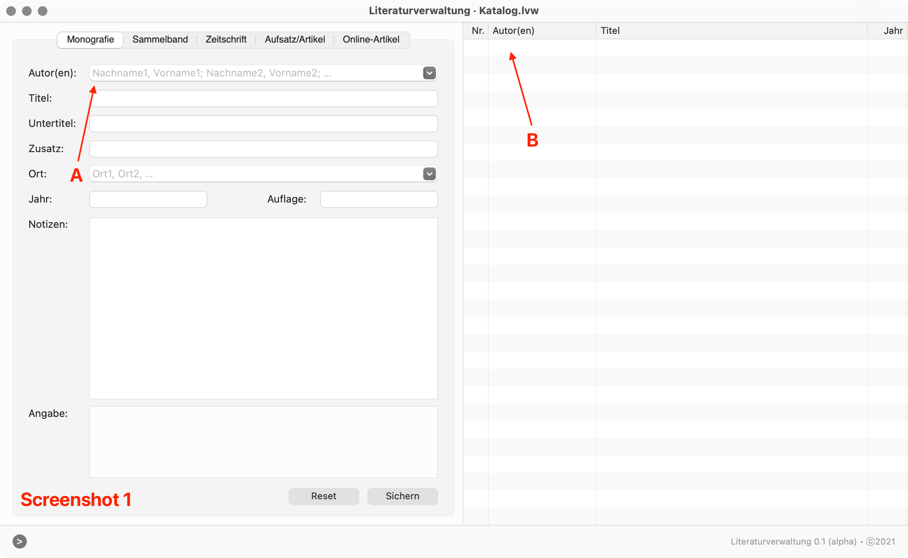Focus the Titel input field

pyautogui.click(x=263, y=99)
